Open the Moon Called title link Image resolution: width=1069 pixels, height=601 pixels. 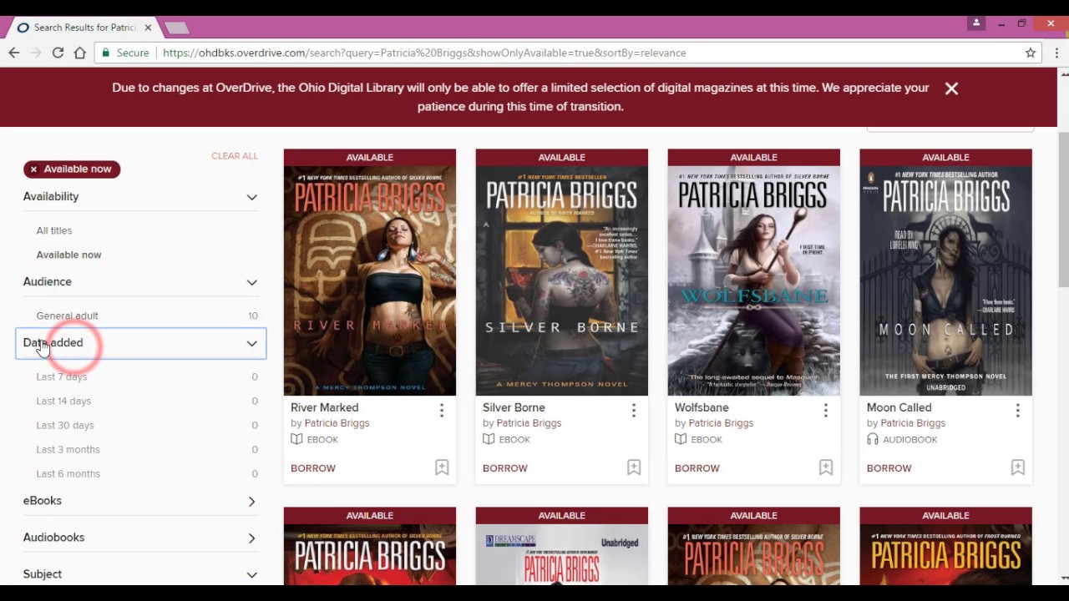point(899,407)
